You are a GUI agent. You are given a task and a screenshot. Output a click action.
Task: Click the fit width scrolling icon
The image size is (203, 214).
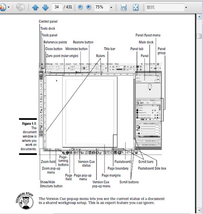(123, 7)
